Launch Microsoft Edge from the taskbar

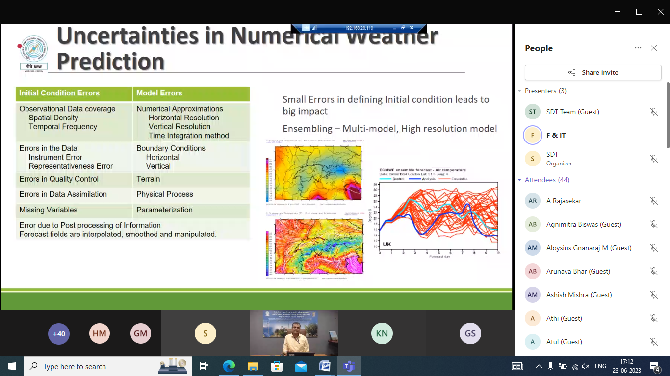pos(229,366)
